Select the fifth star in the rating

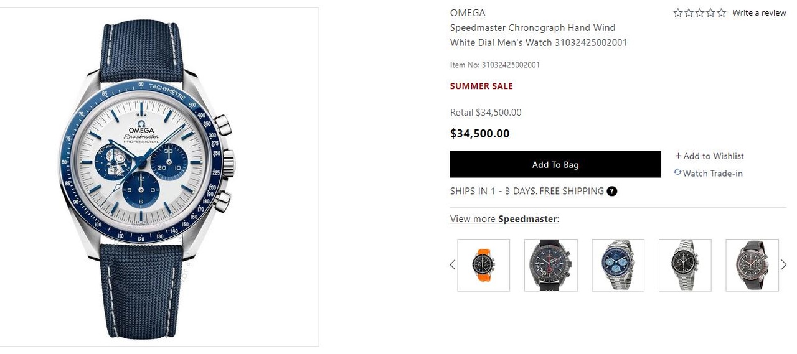721,12
